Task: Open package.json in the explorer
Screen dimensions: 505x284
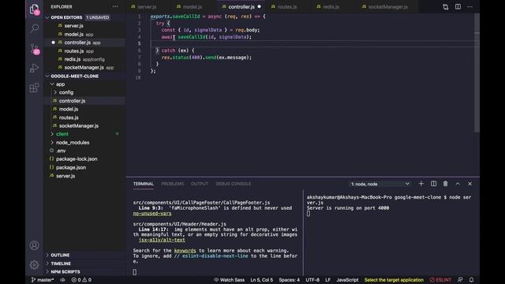Action: 85,167
